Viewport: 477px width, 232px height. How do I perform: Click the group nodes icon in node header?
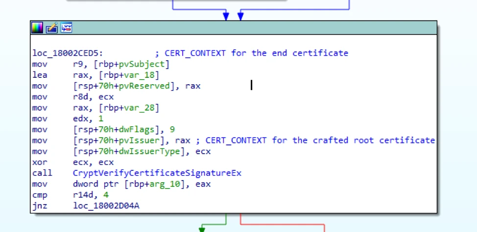coord(66,28)
